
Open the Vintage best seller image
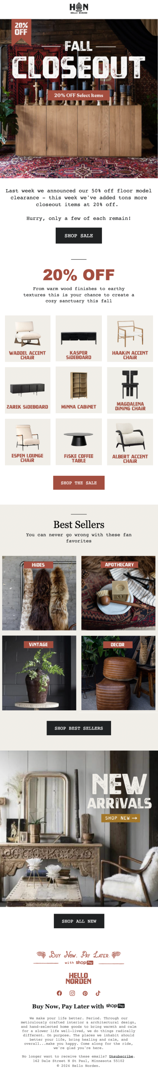point(39,673)
